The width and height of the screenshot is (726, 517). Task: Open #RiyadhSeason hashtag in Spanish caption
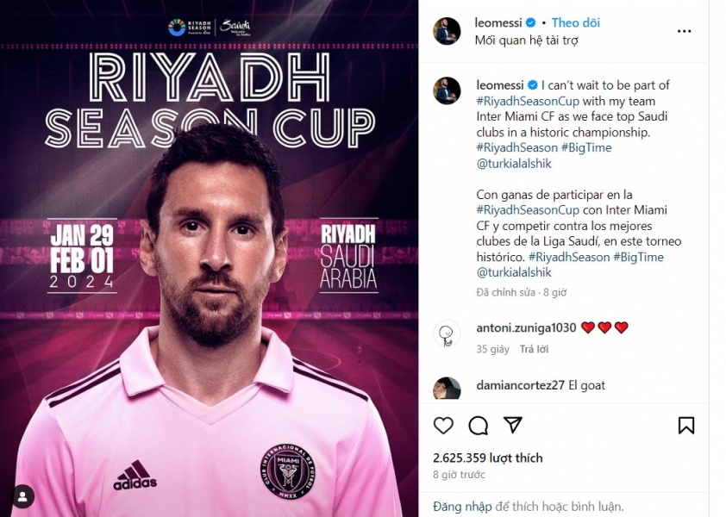pos(569,257)
